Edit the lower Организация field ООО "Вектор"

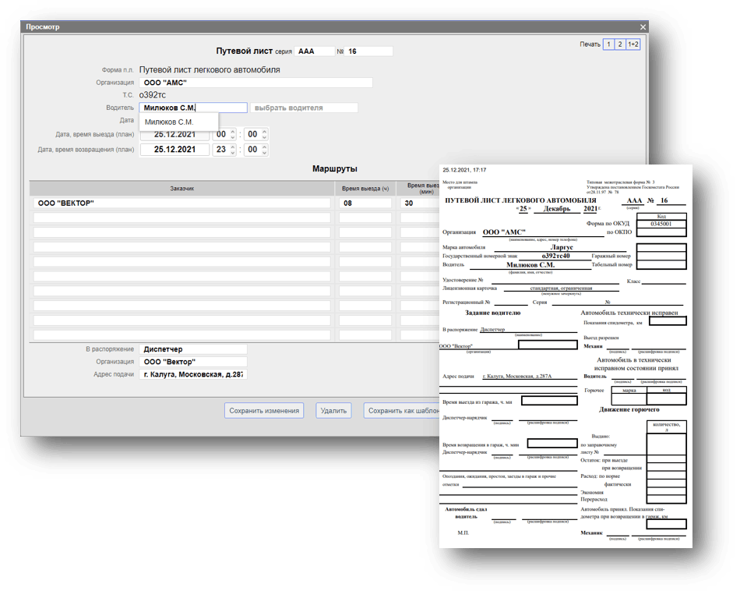pyautogui.click(x=193, y=362)
